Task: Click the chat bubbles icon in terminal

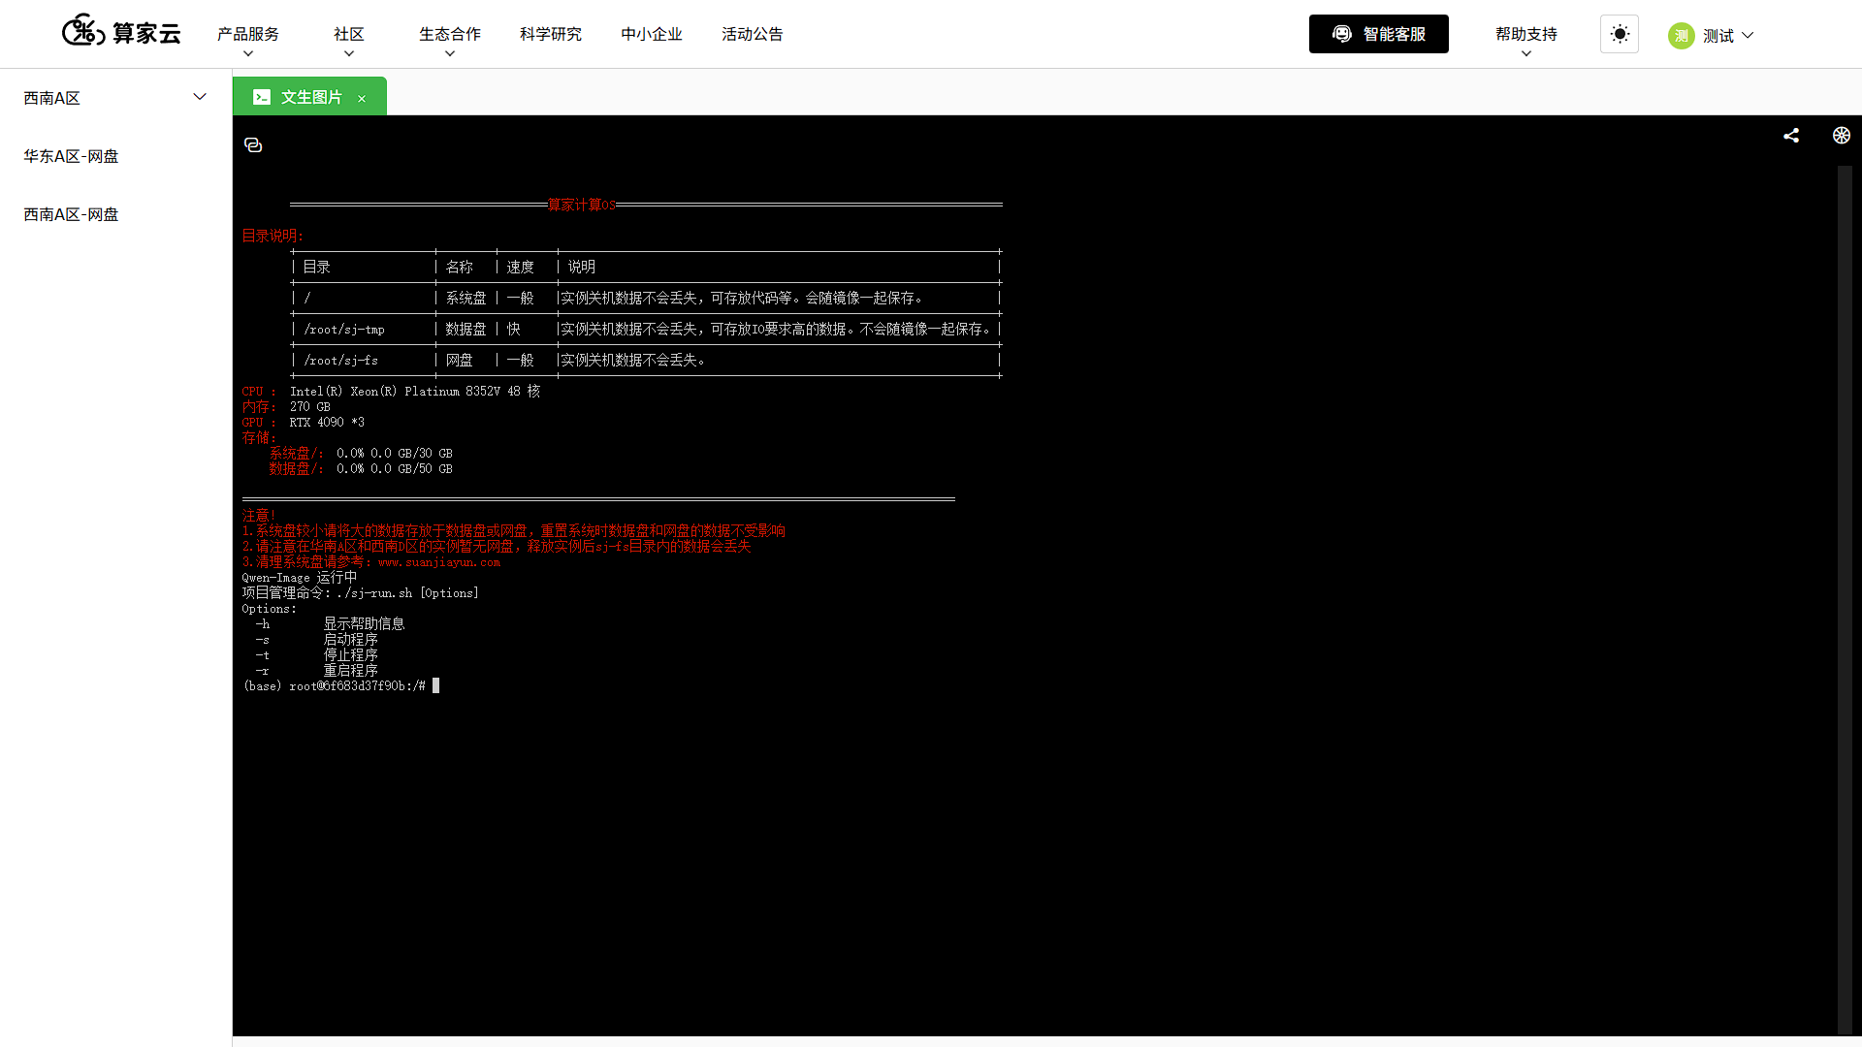Action: [x=253, y=145]
